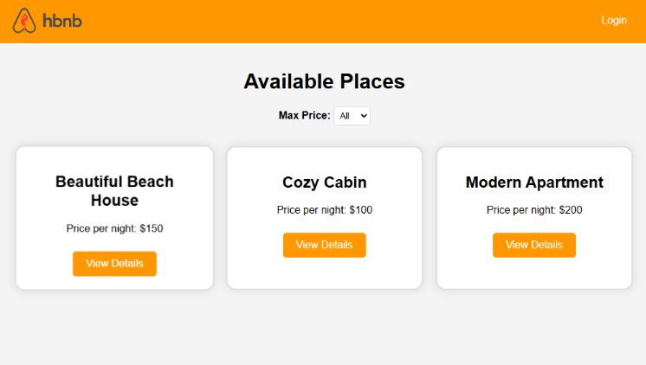Viewport: 646px width, 365px height.
Task: Click the $200 price per night text
Action: pyautogui.click(x=534, y=210)
